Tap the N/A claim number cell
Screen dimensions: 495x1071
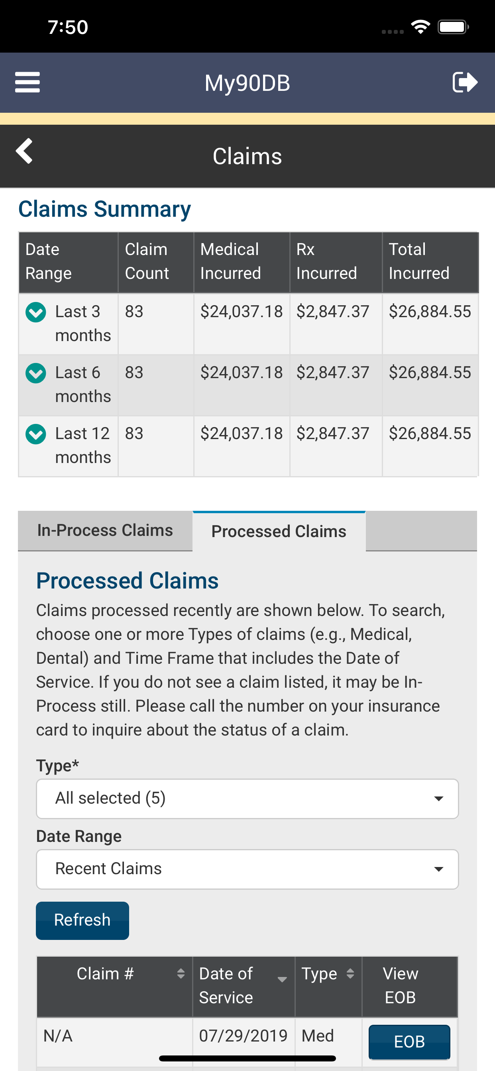tap(115, 1036)
